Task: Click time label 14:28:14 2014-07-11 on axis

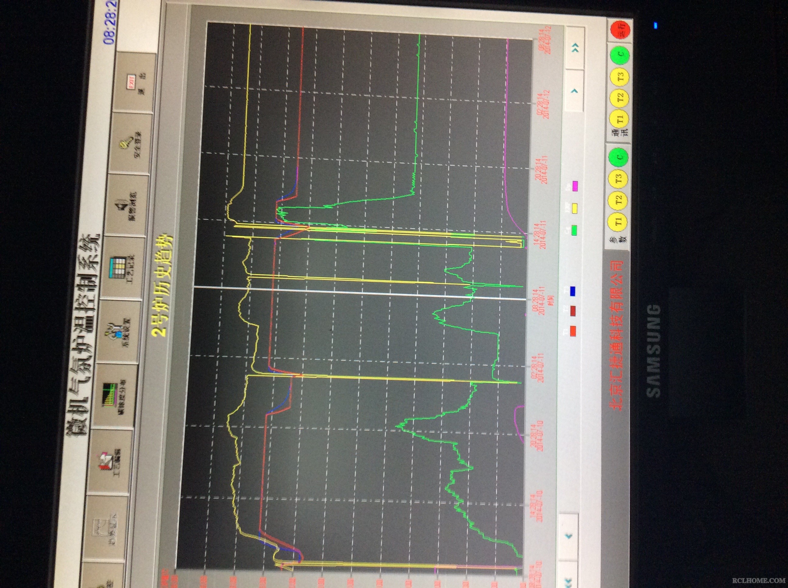Action: 539,234
